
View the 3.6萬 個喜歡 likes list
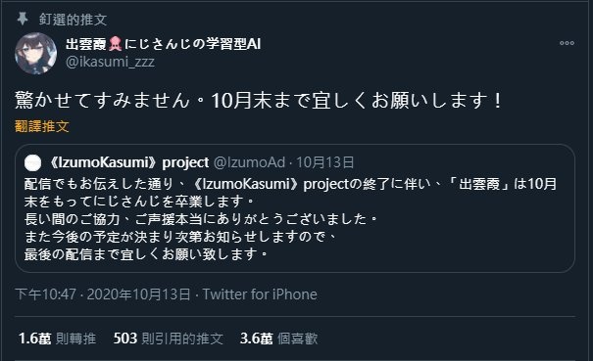tap(278, 338)
